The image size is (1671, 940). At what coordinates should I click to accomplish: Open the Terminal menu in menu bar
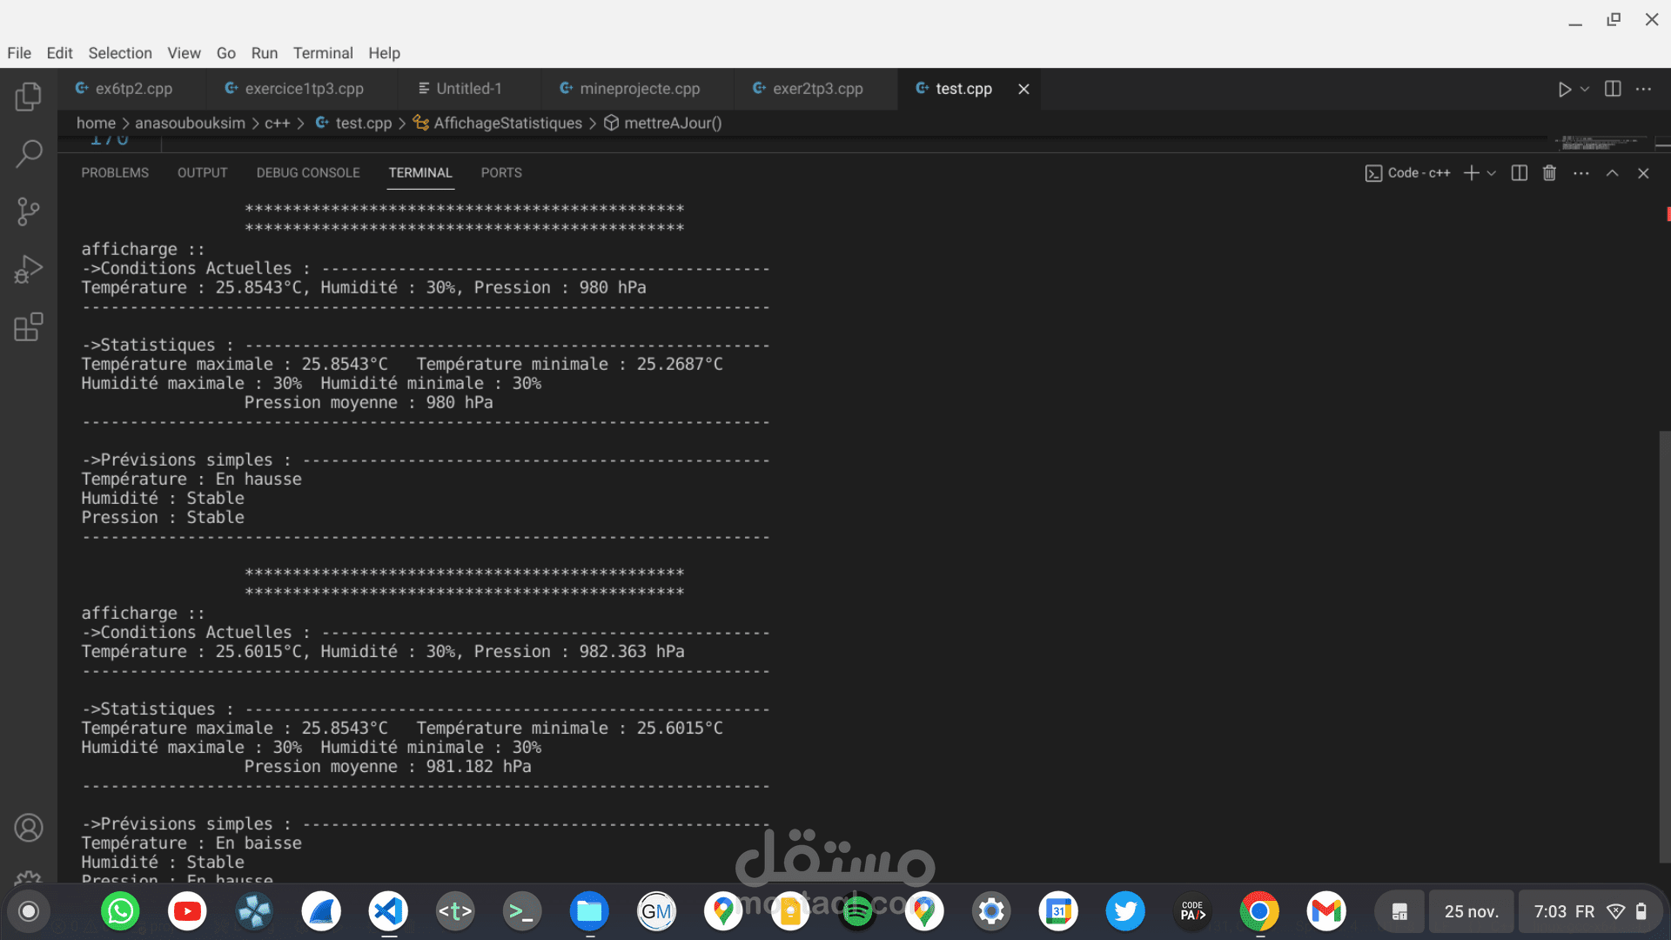(322, 53)
